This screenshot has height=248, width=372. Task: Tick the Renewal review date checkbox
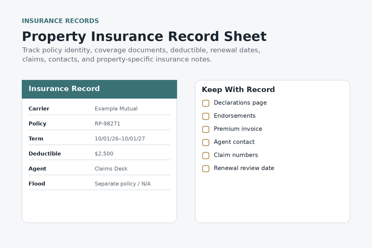206,168
